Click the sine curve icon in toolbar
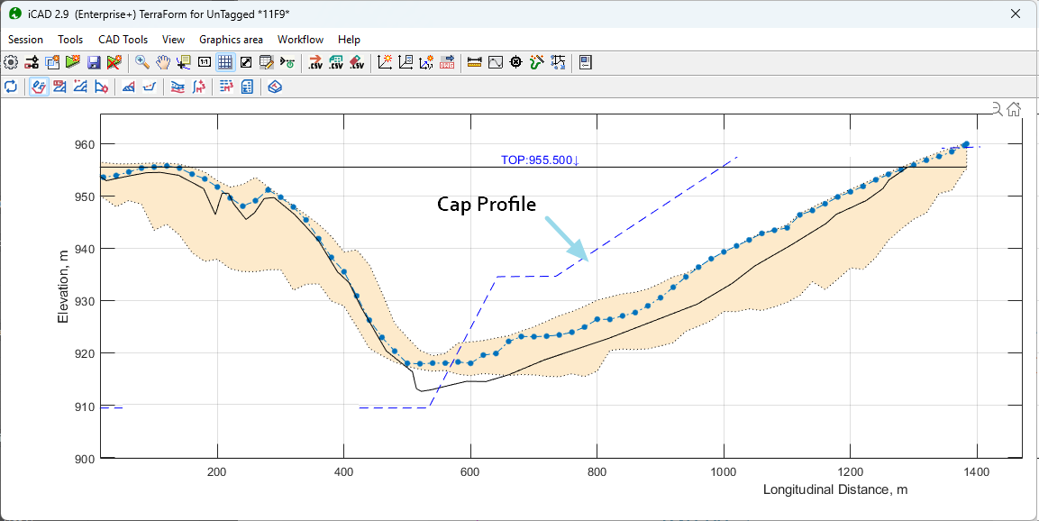This screenshot has height=521, width=1039. click(495, 63)
